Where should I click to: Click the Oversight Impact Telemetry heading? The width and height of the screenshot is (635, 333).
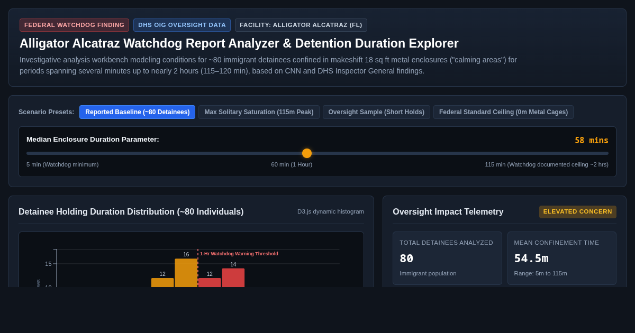tap(448, 212)
